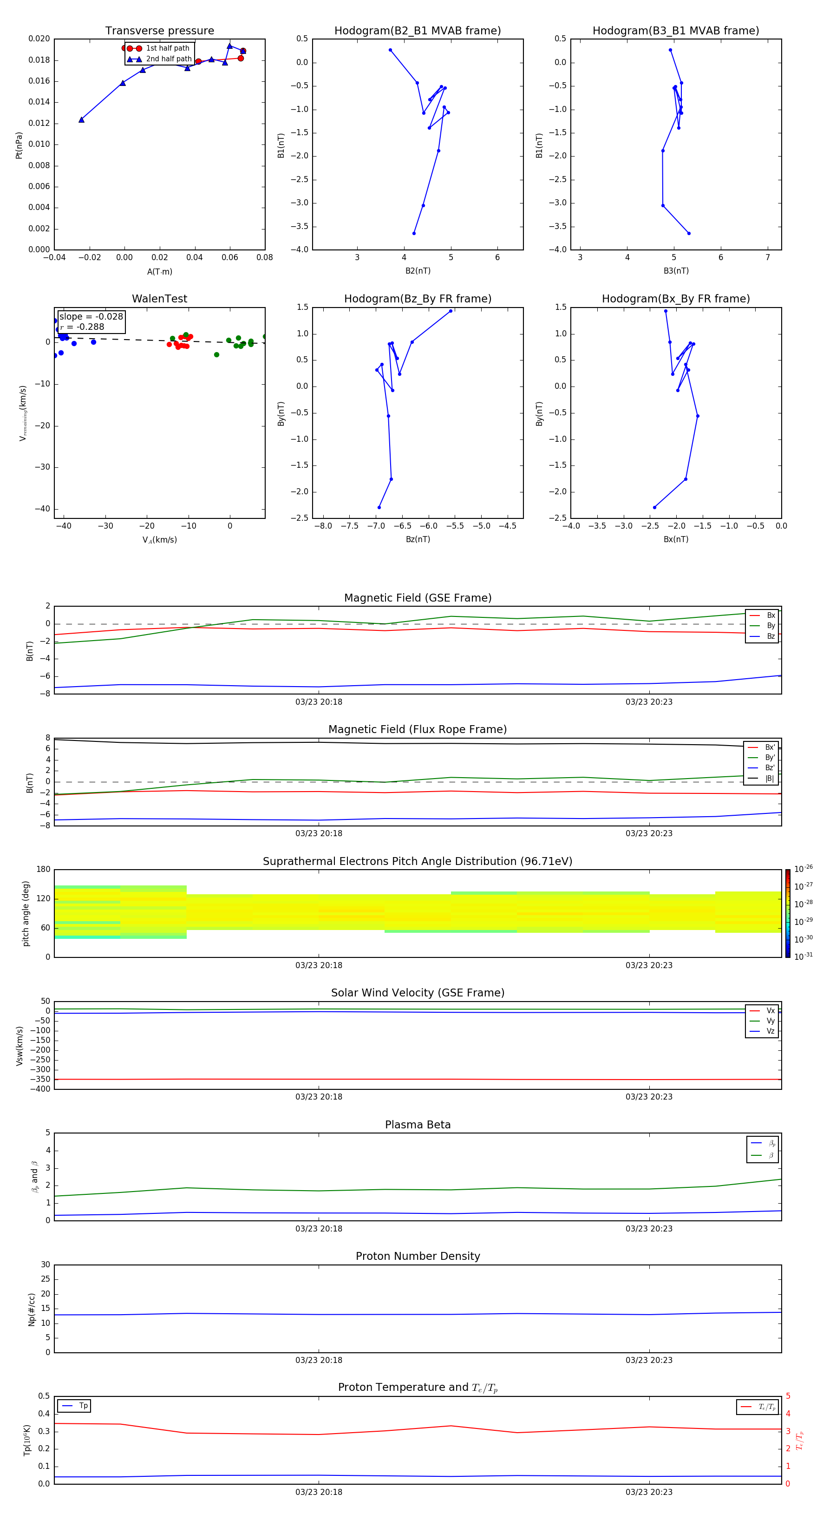This screenshot has height=1533, width=836.
Task: Click the topmost point in the Bz_By hodogram
Action: pyautogui.click(x=451, y=311)
